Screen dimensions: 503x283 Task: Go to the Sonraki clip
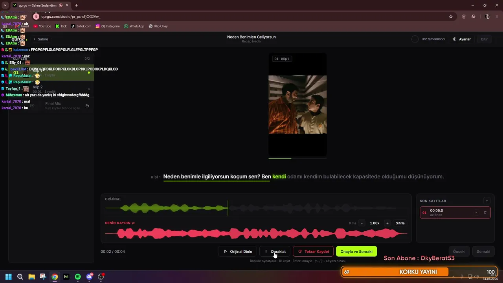[483, 252]
